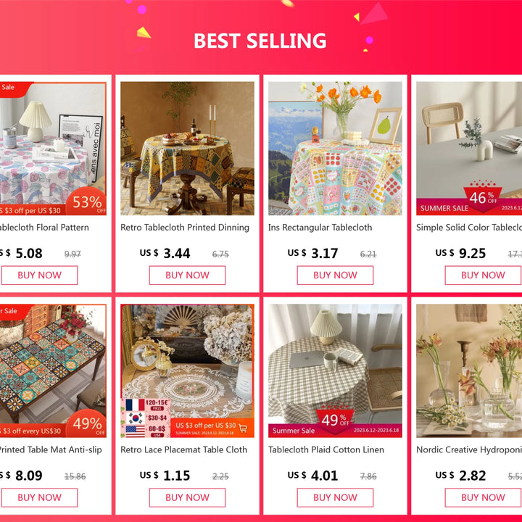This screenshot has width=522, height=522.
Task: Open the Nordic Creative Hydroponic vase image
Action: (x=469, y=371)
